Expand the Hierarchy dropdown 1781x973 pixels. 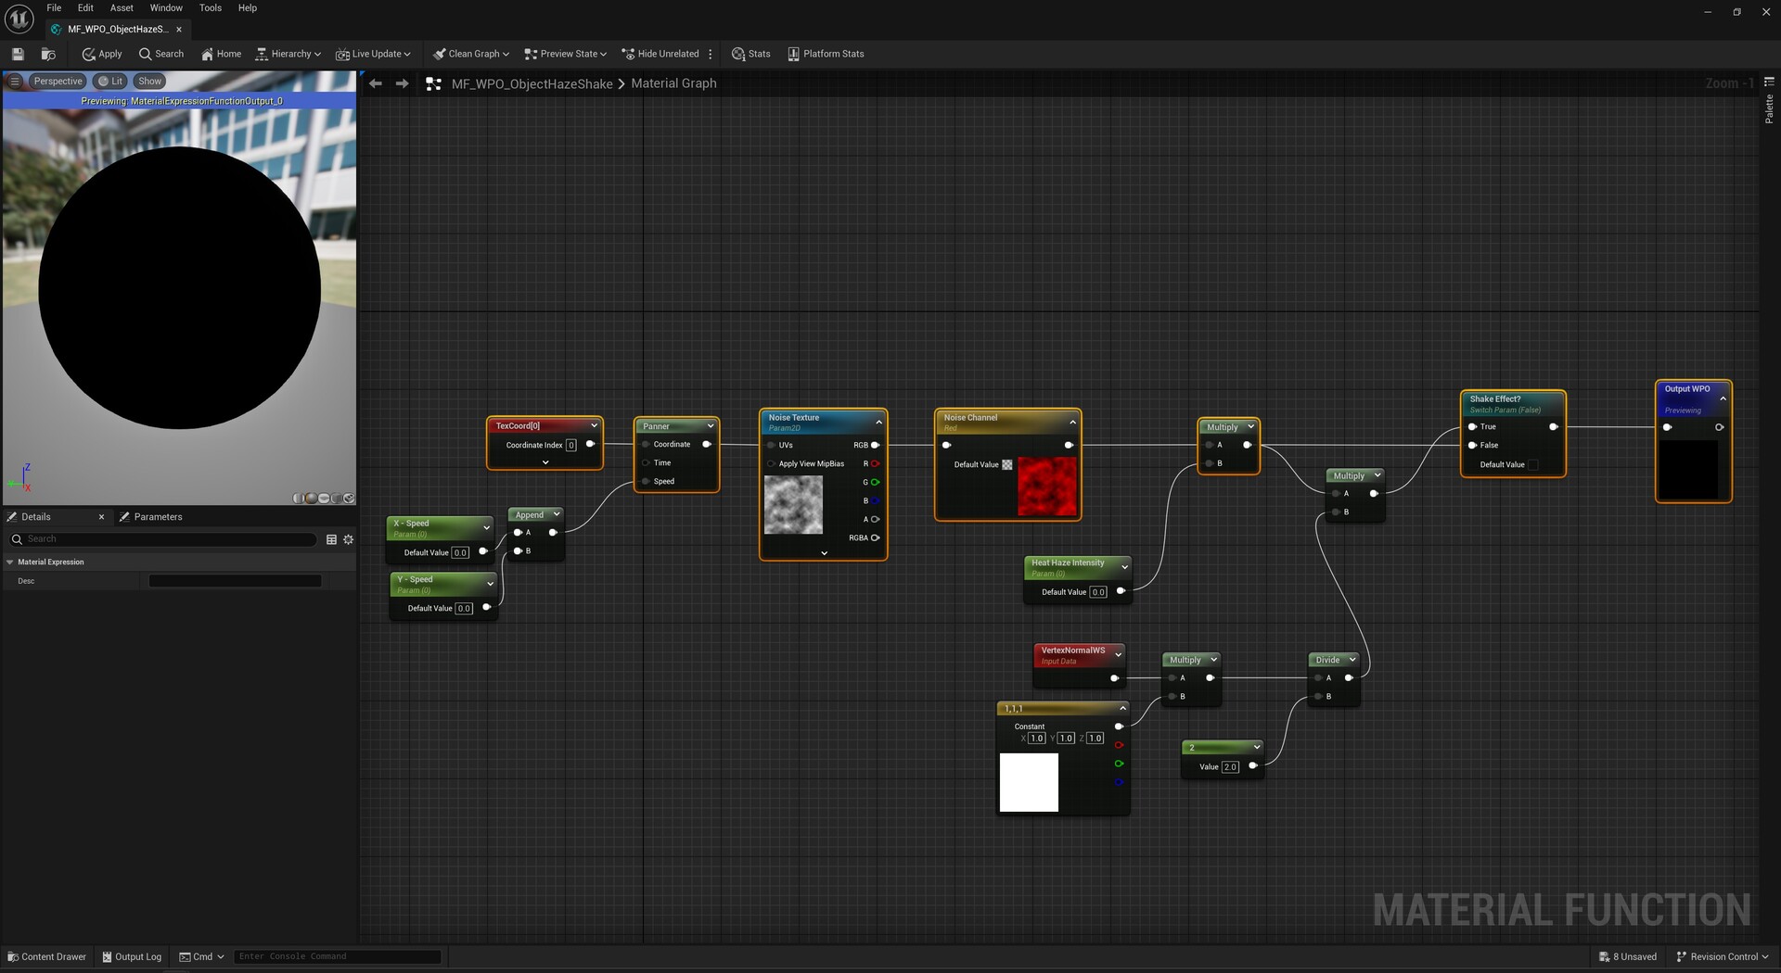288,54
